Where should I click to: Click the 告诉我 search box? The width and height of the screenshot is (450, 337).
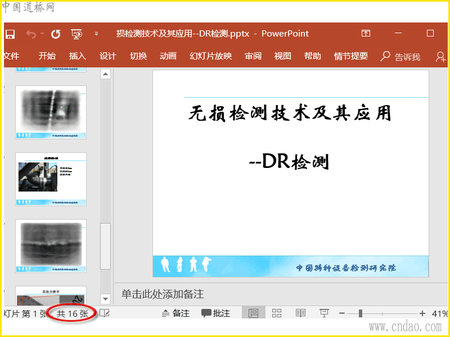tap(400, 57)
